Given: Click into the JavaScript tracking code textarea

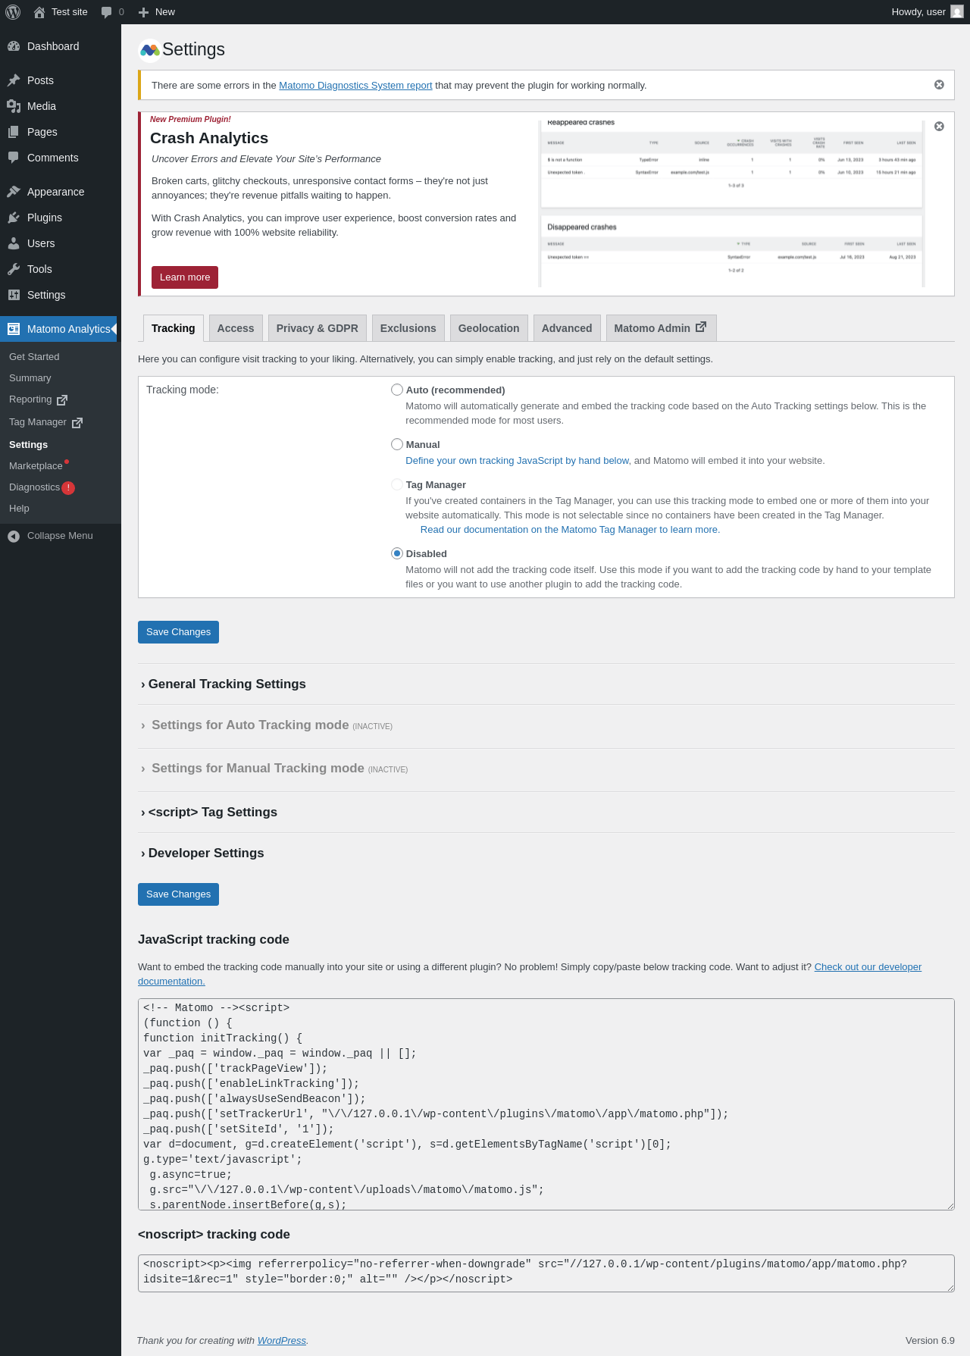Looking at the screenshot, I should click(x=546, y=1104).
